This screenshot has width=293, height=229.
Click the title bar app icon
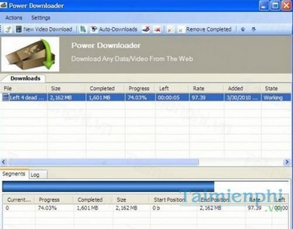(4, 5)
